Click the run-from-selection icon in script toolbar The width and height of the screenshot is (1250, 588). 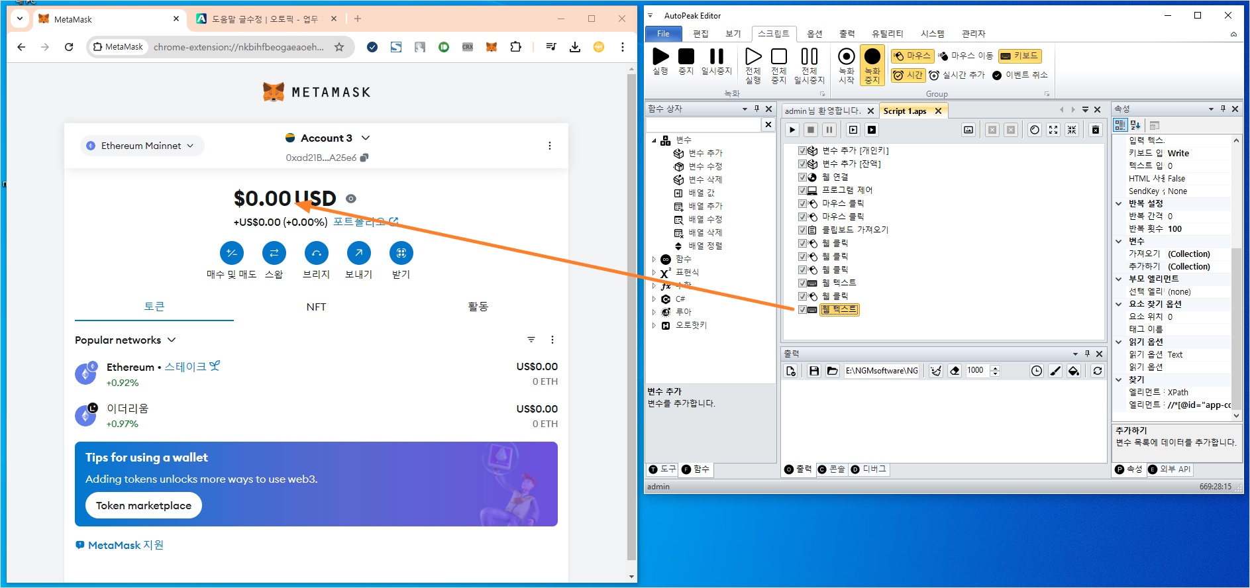853,130
